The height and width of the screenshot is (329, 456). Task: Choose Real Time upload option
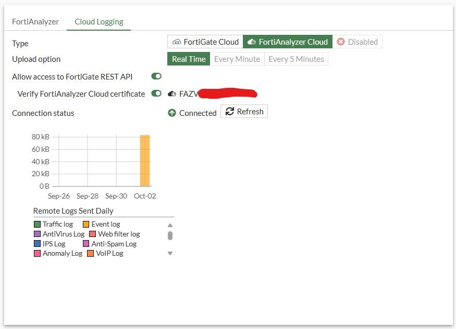tap(189, 59)
